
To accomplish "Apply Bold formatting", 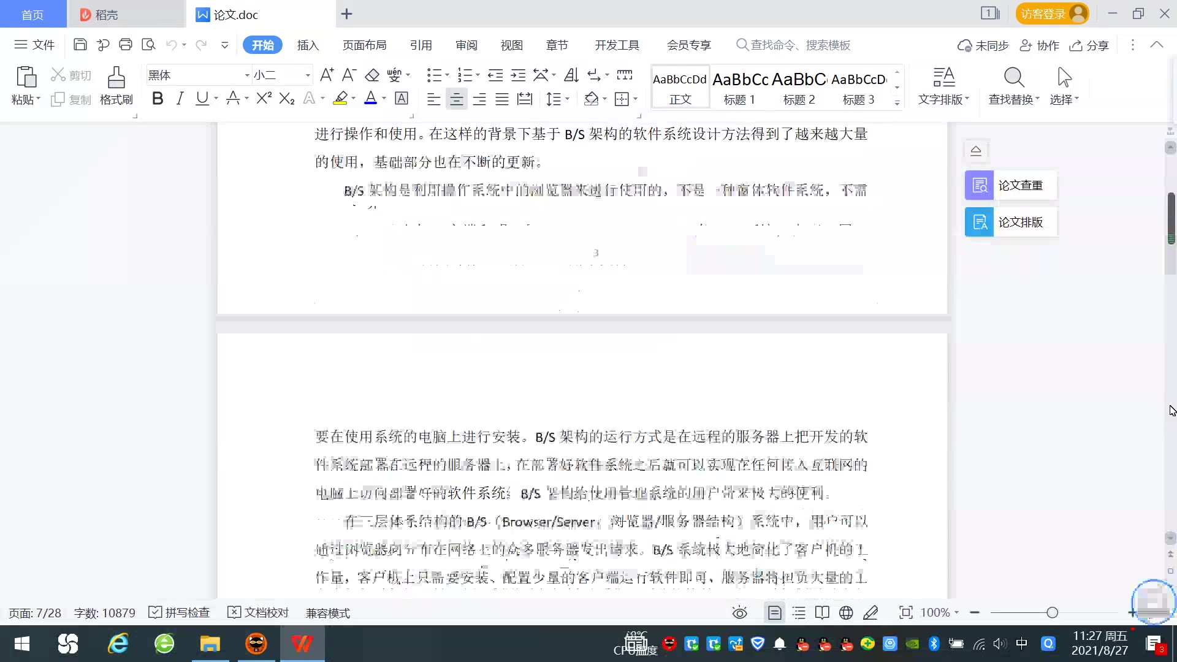I will tap(158, 99).
